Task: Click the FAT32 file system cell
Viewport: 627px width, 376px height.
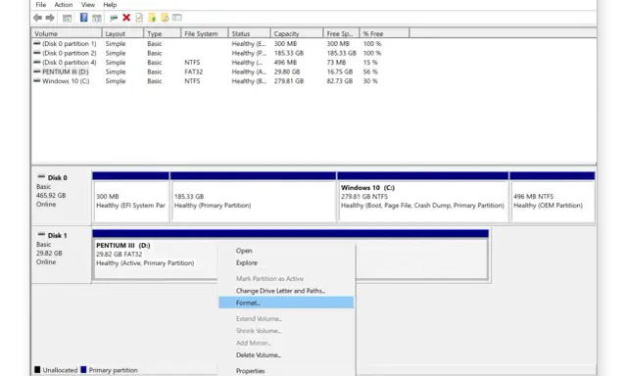Action: pos(194,71)
